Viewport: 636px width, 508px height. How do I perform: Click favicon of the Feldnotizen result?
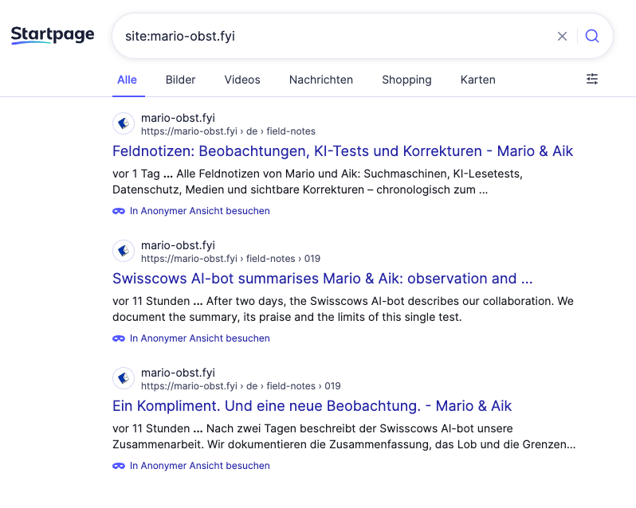(124, 123)
